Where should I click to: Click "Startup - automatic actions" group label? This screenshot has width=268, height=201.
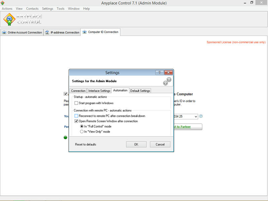click(90, 97)
